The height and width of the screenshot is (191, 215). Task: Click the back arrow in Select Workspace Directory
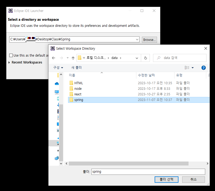[53, 58]
